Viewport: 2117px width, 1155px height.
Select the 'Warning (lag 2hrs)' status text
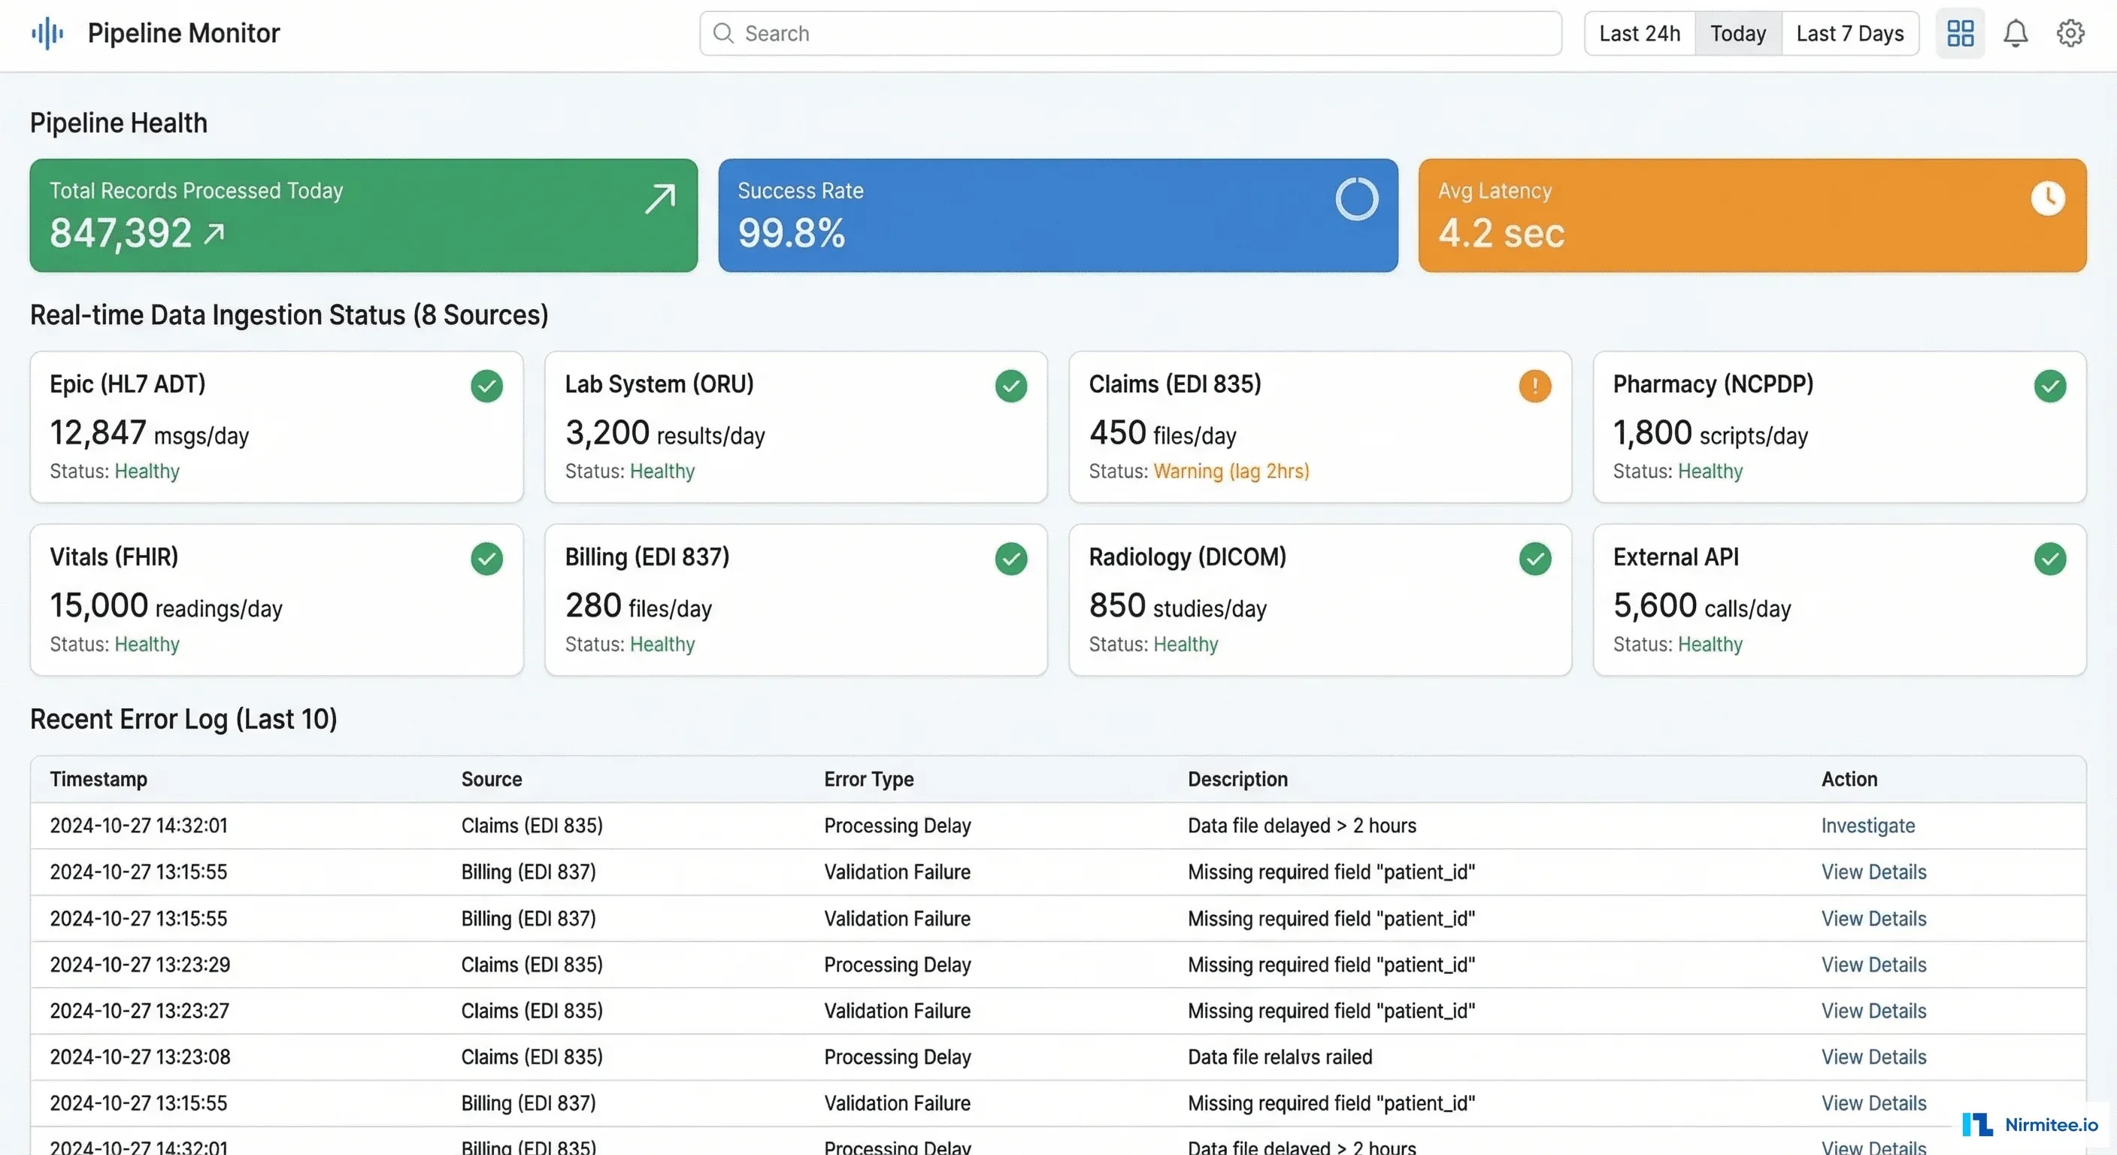1231,471
